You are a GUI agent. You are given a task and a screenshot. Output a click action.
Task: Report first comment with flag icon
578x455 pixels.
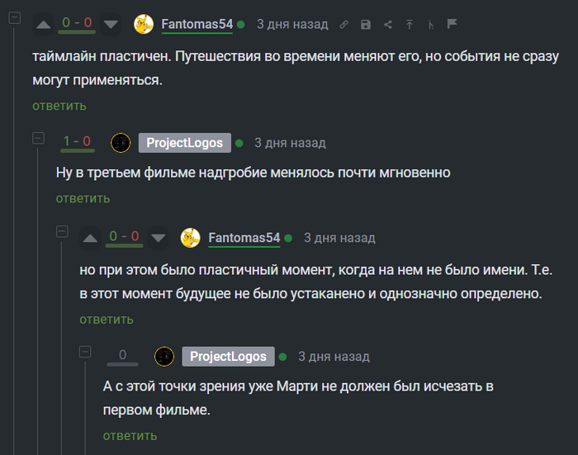pos(452,25)
